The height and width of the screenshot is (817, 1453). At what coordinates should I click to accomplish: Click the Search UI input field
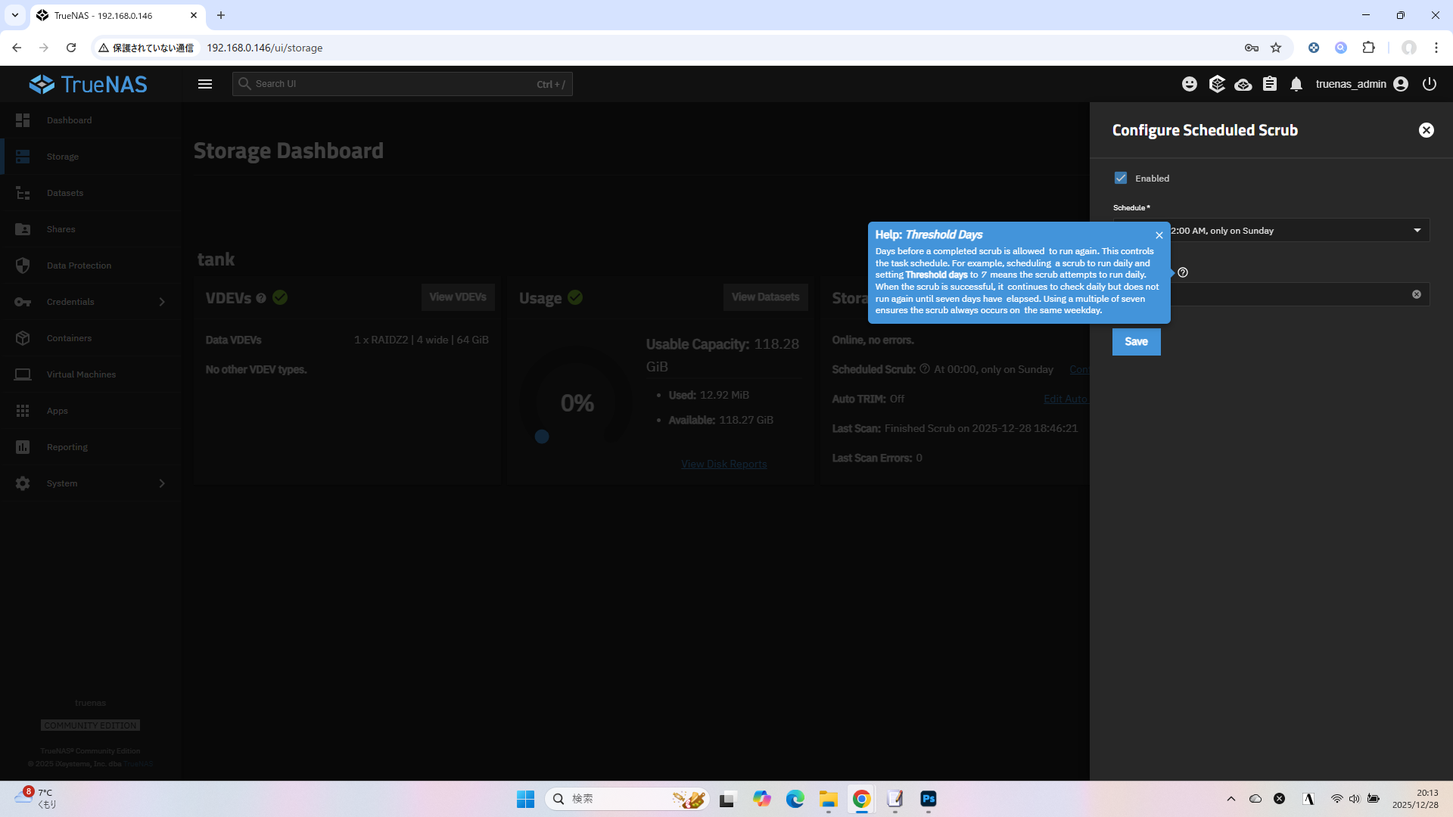(x=394, y=84)
